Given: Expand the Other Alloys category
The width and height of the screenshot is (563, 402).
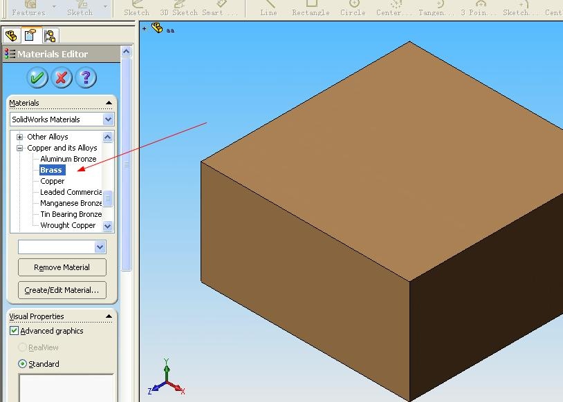Looking at the screenshot, I should tap(20, 137).
